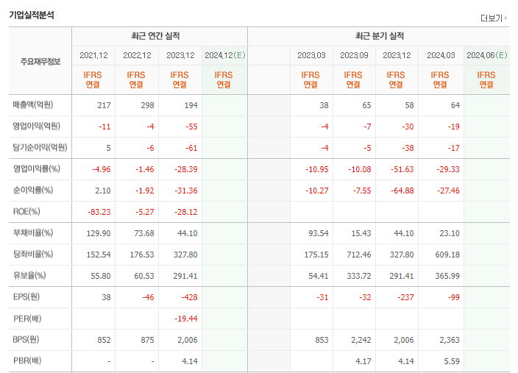518x373 pixels.
Task: Click the PBR(배) row label
Action: (27, 360)
